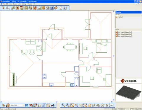The width and height of the screenshot is (142, 110).
Task: Select 8/12 Asphalt Shingle Roof
Action: click(x=124, y=36)
